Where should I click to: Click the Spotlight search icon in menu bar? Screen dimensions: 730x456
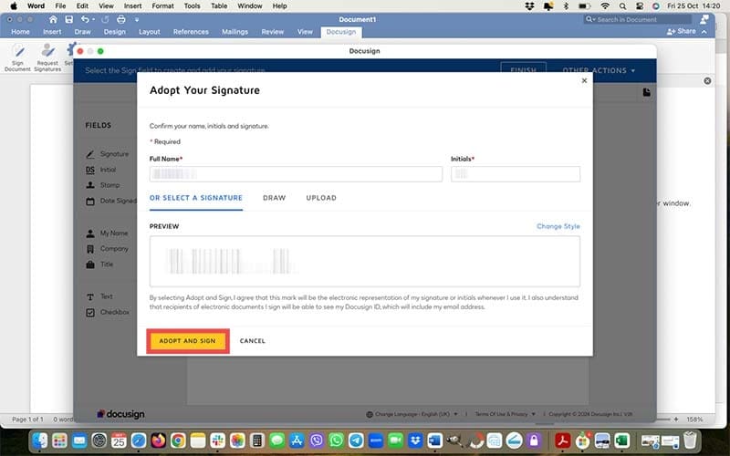pos(622,6)
